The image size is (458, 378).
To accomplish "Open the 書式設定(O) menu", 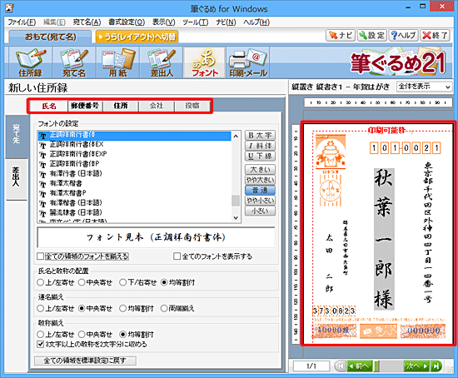I will click(127, 22).
